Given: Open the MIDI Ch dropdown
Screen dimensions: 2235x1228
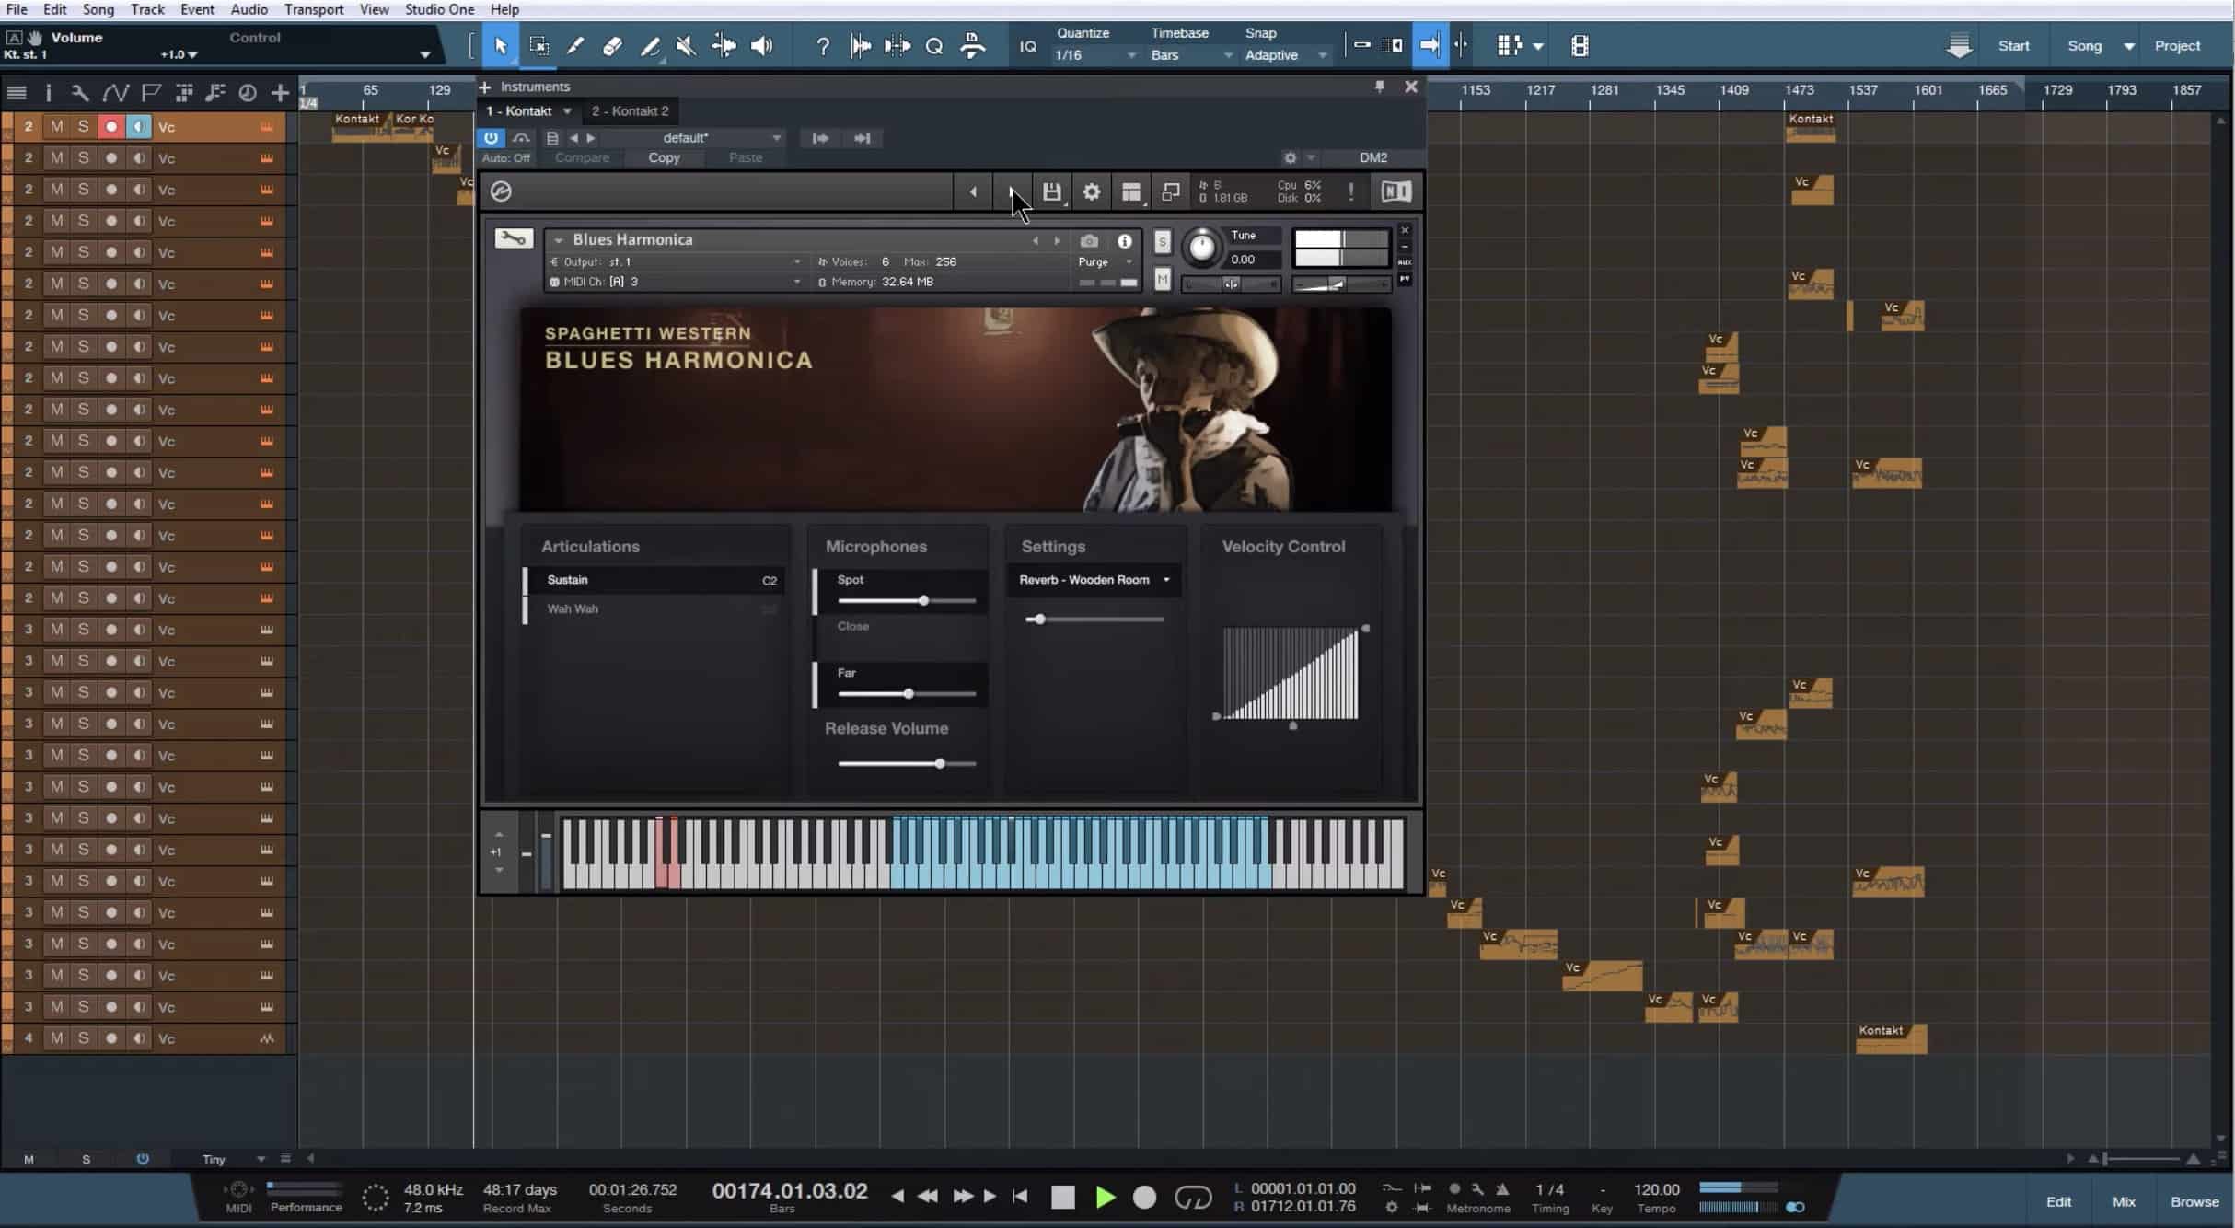Looking at the screenshot, I should (677, 282).
